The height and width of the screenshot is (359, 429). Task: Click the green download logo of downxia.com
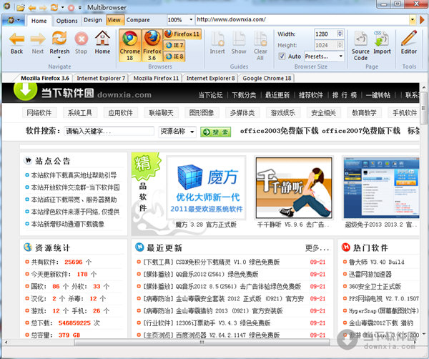click(x=25, y=91)
